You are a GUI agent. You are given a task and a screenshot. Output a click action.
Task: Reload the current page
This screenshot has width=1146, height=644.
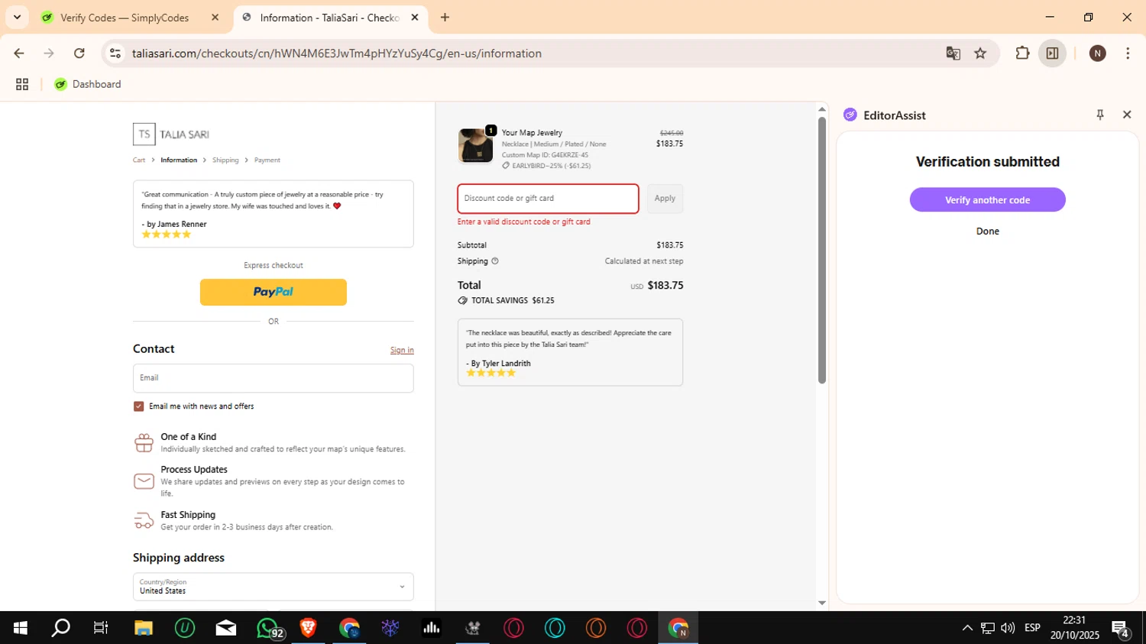(79, 53)
